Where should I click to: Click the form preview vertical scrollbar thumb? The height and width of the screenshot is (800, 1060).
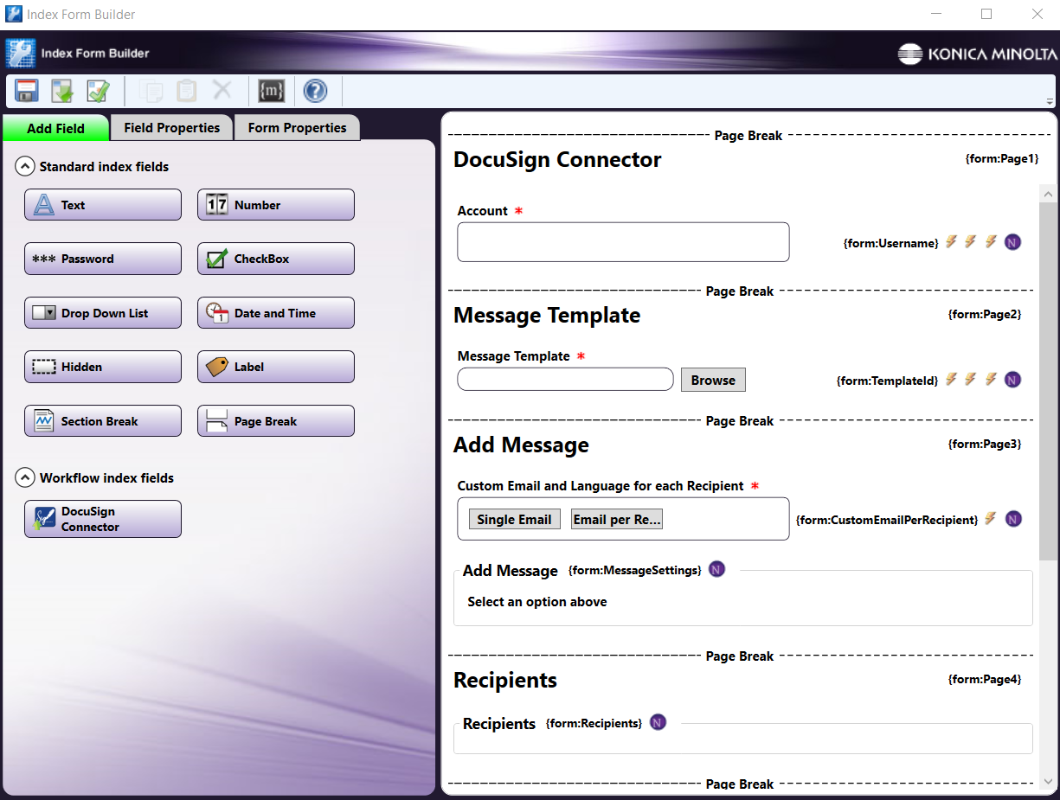(1048, 382)
